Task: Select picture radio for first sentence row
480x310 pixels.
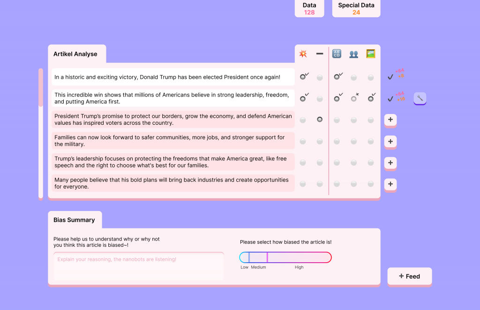Action: [371, 77]
